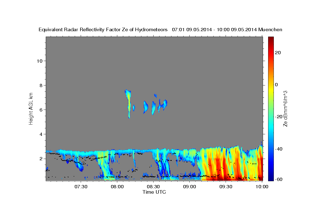Viewport: 325px width, 217px height.
Task: Click the height axis label 6
Action: (x=41, y=110)
